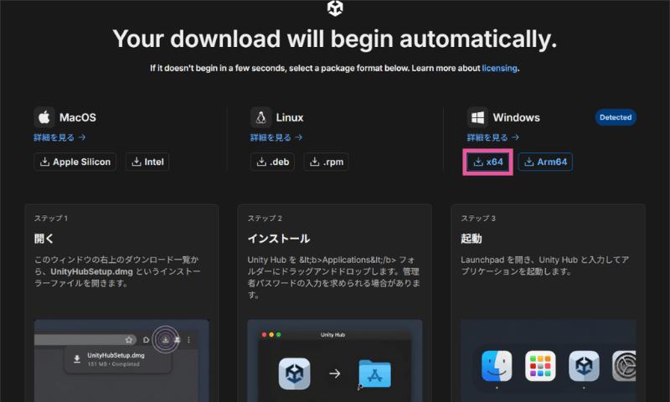Download the Intel macOS package
The image size is (670, 402).
pos(147,162)
